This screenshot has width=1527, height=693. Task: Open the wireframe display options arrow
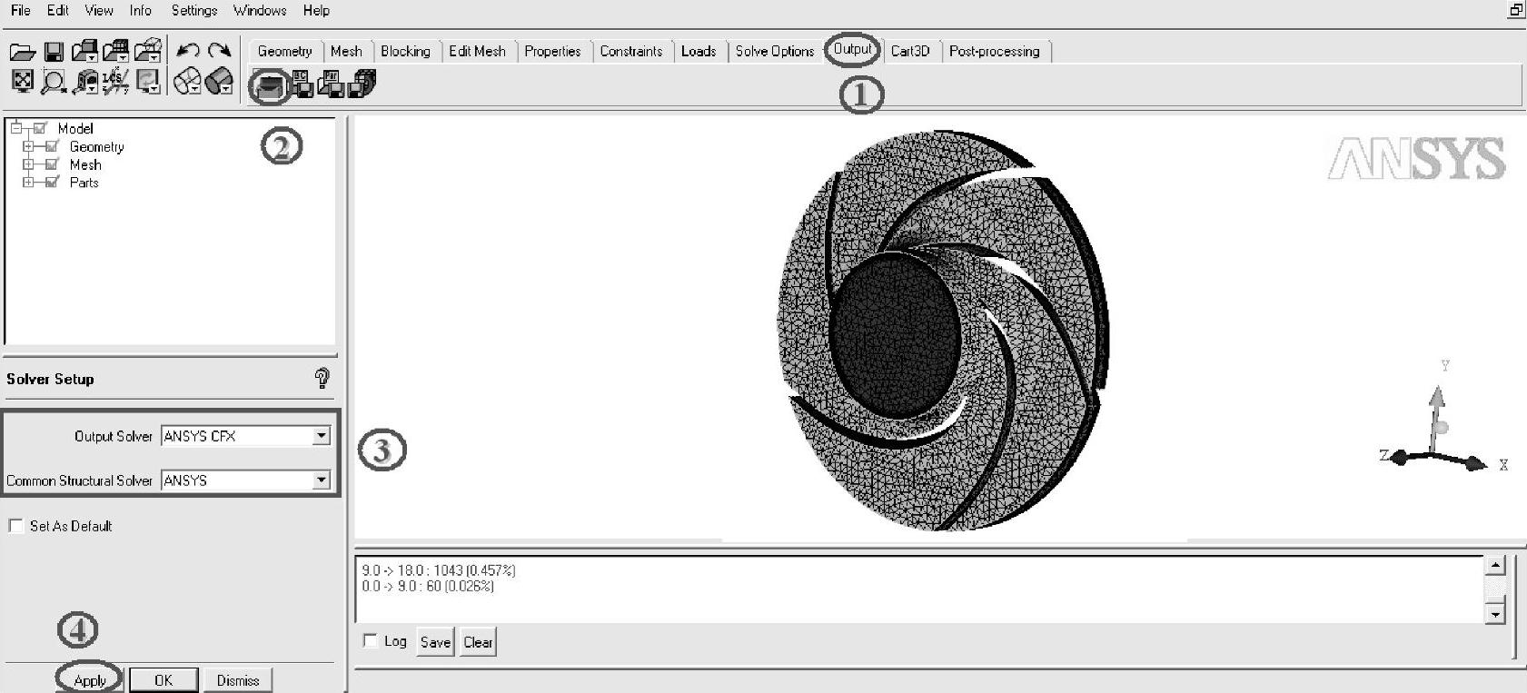point(194,89)
